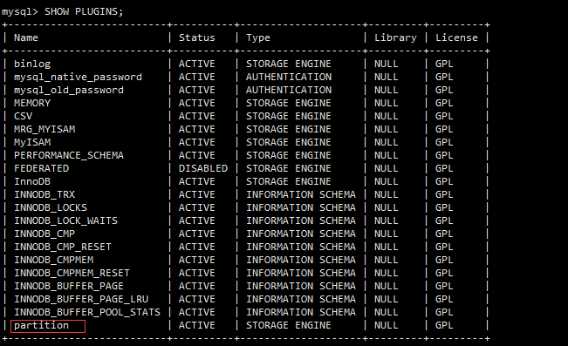Click the Status column header
The width and height of the screenshot is (568, 346).
(196, 37)
